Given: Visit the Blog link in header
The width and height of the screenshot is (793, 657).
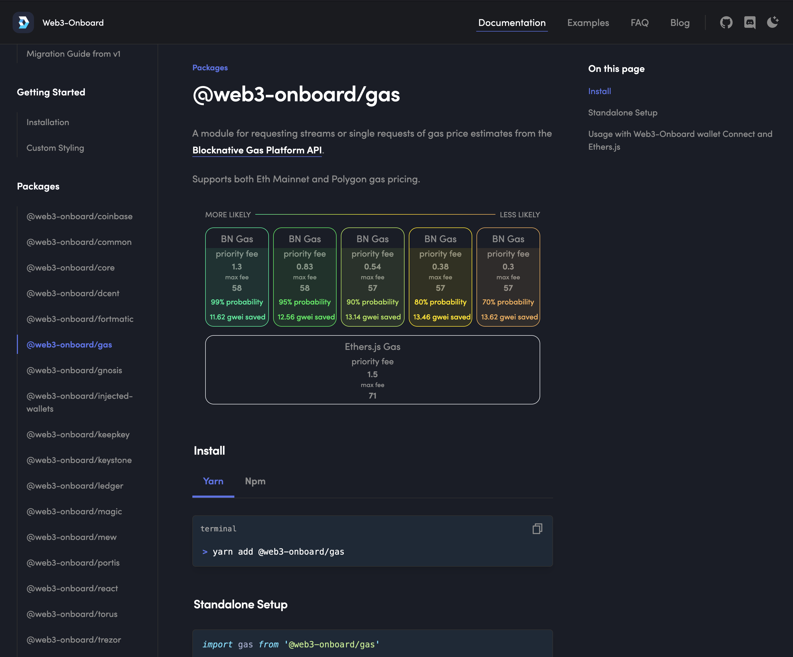Looking at the screenshot, I should pos(680,23).
